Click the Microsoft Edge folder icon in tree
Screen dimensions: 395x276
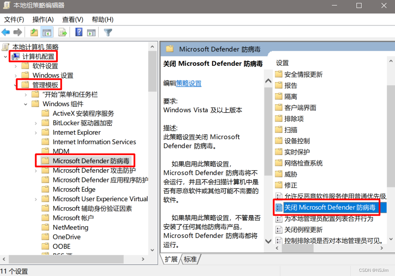pyautogui.click(x=45, y=189)
